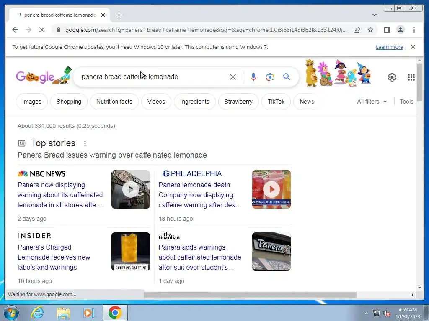Open Chrome side panel

387,30
